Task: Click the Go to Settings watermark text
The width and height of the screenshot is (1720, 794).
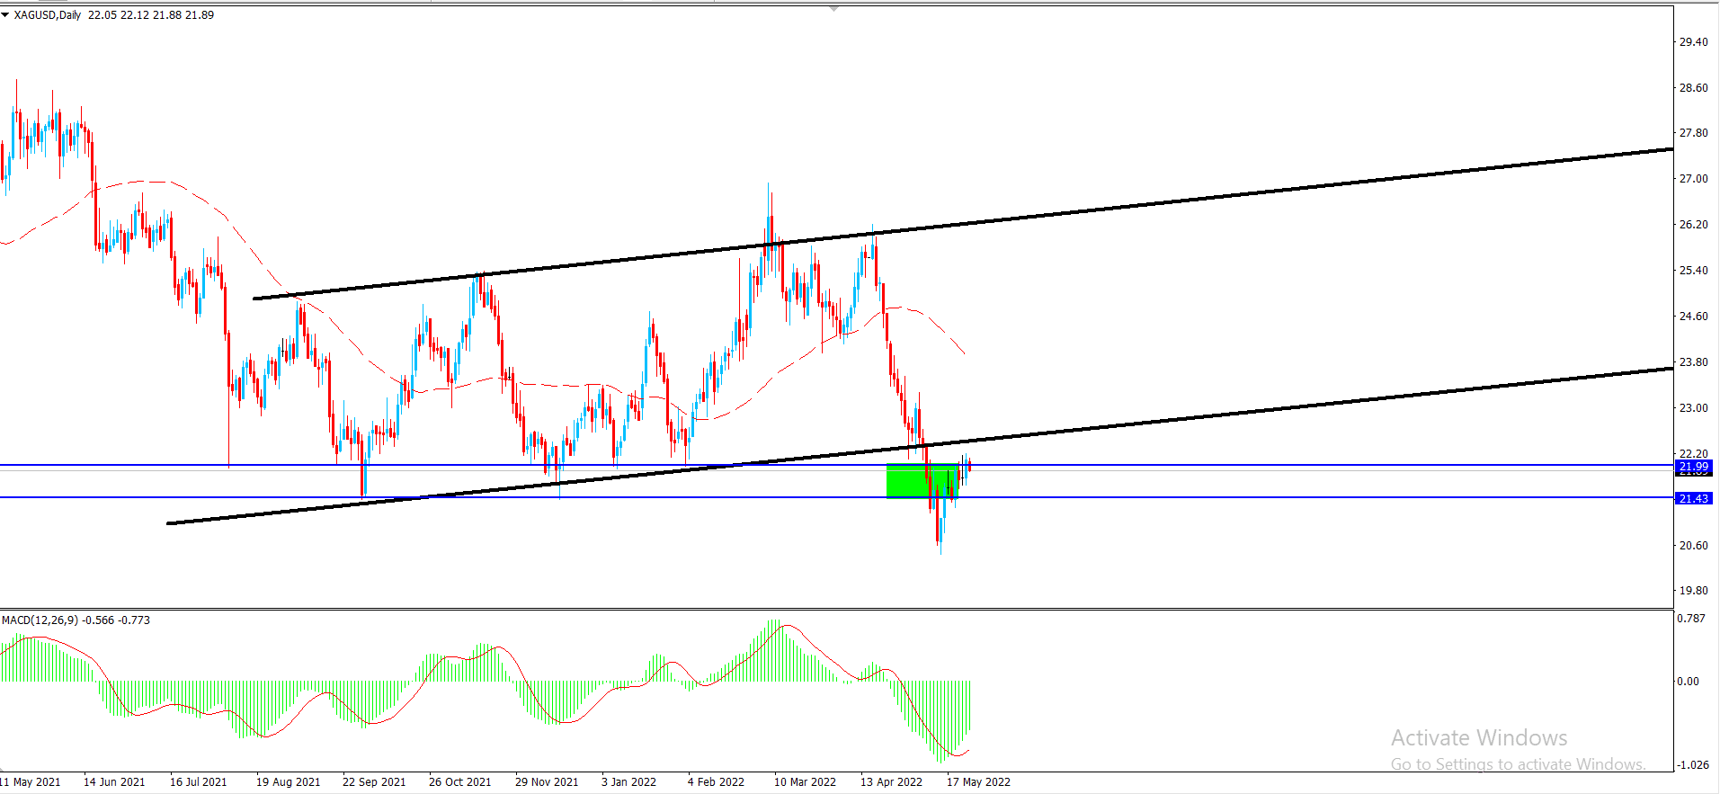Action: click(x=1518, y=764)
